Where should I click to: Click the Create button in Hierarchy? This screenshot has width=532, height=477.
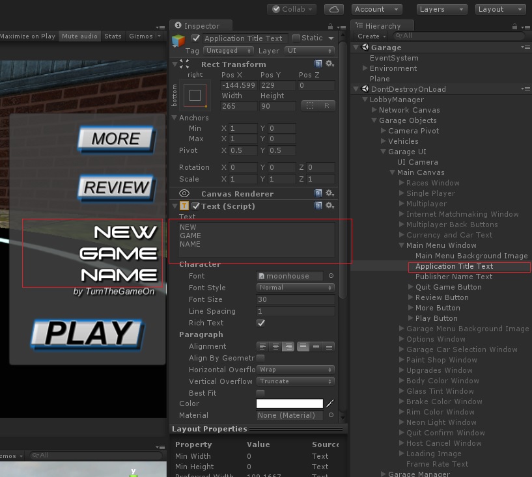pos(369,36)
